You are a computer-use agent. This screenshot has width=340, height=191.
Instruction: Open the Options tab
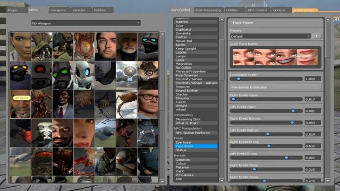[278, 10]
